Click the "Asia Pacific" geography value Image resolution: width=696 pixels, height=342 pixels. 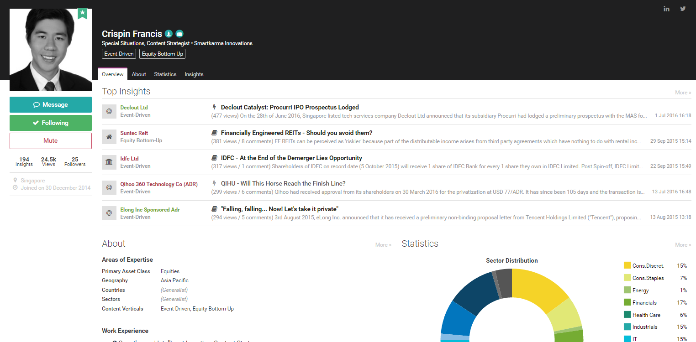tap(174, 280)
